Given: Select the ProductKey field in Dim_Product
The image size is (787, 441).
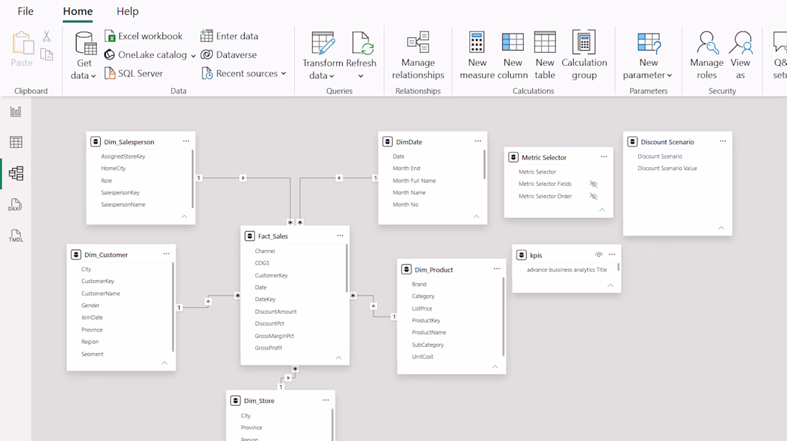Looking at the screenshot, I should (426, 320).
